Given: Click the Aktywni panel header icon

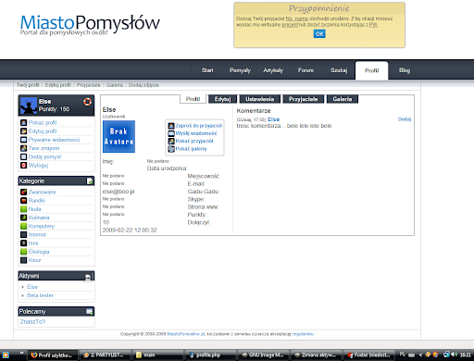Looking at the screenshot, I should click(x=88, y=277).
